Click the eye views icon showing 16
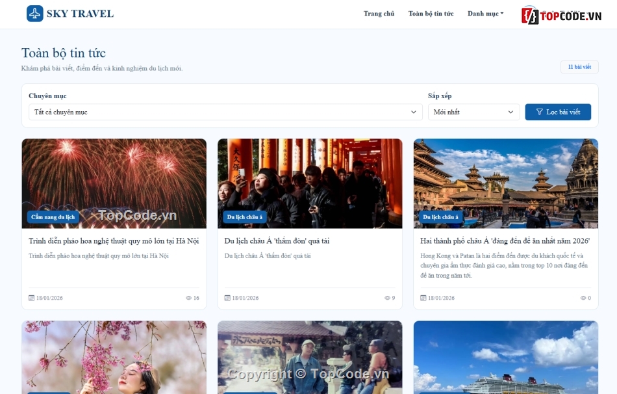Viewport: 617px width, 394px height. click(188, 298)
